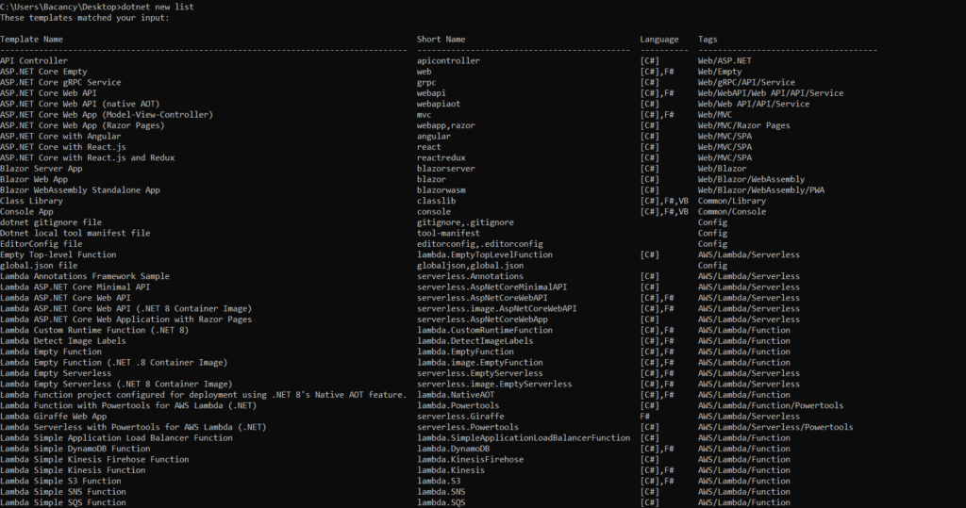Click 'Lambda Annotations Framework Sample' template name
Image resolution: width=966 pixels, height=508 pixels.
point(85,276)
